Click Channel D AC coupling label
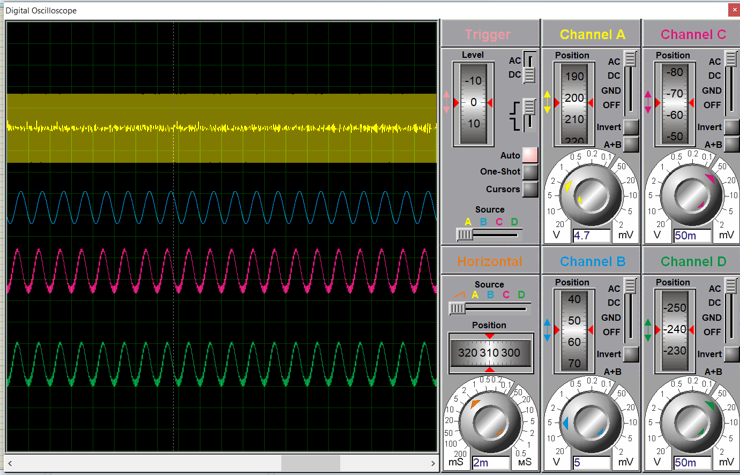This screenshot has height=475, width=740. click(715, 289)
